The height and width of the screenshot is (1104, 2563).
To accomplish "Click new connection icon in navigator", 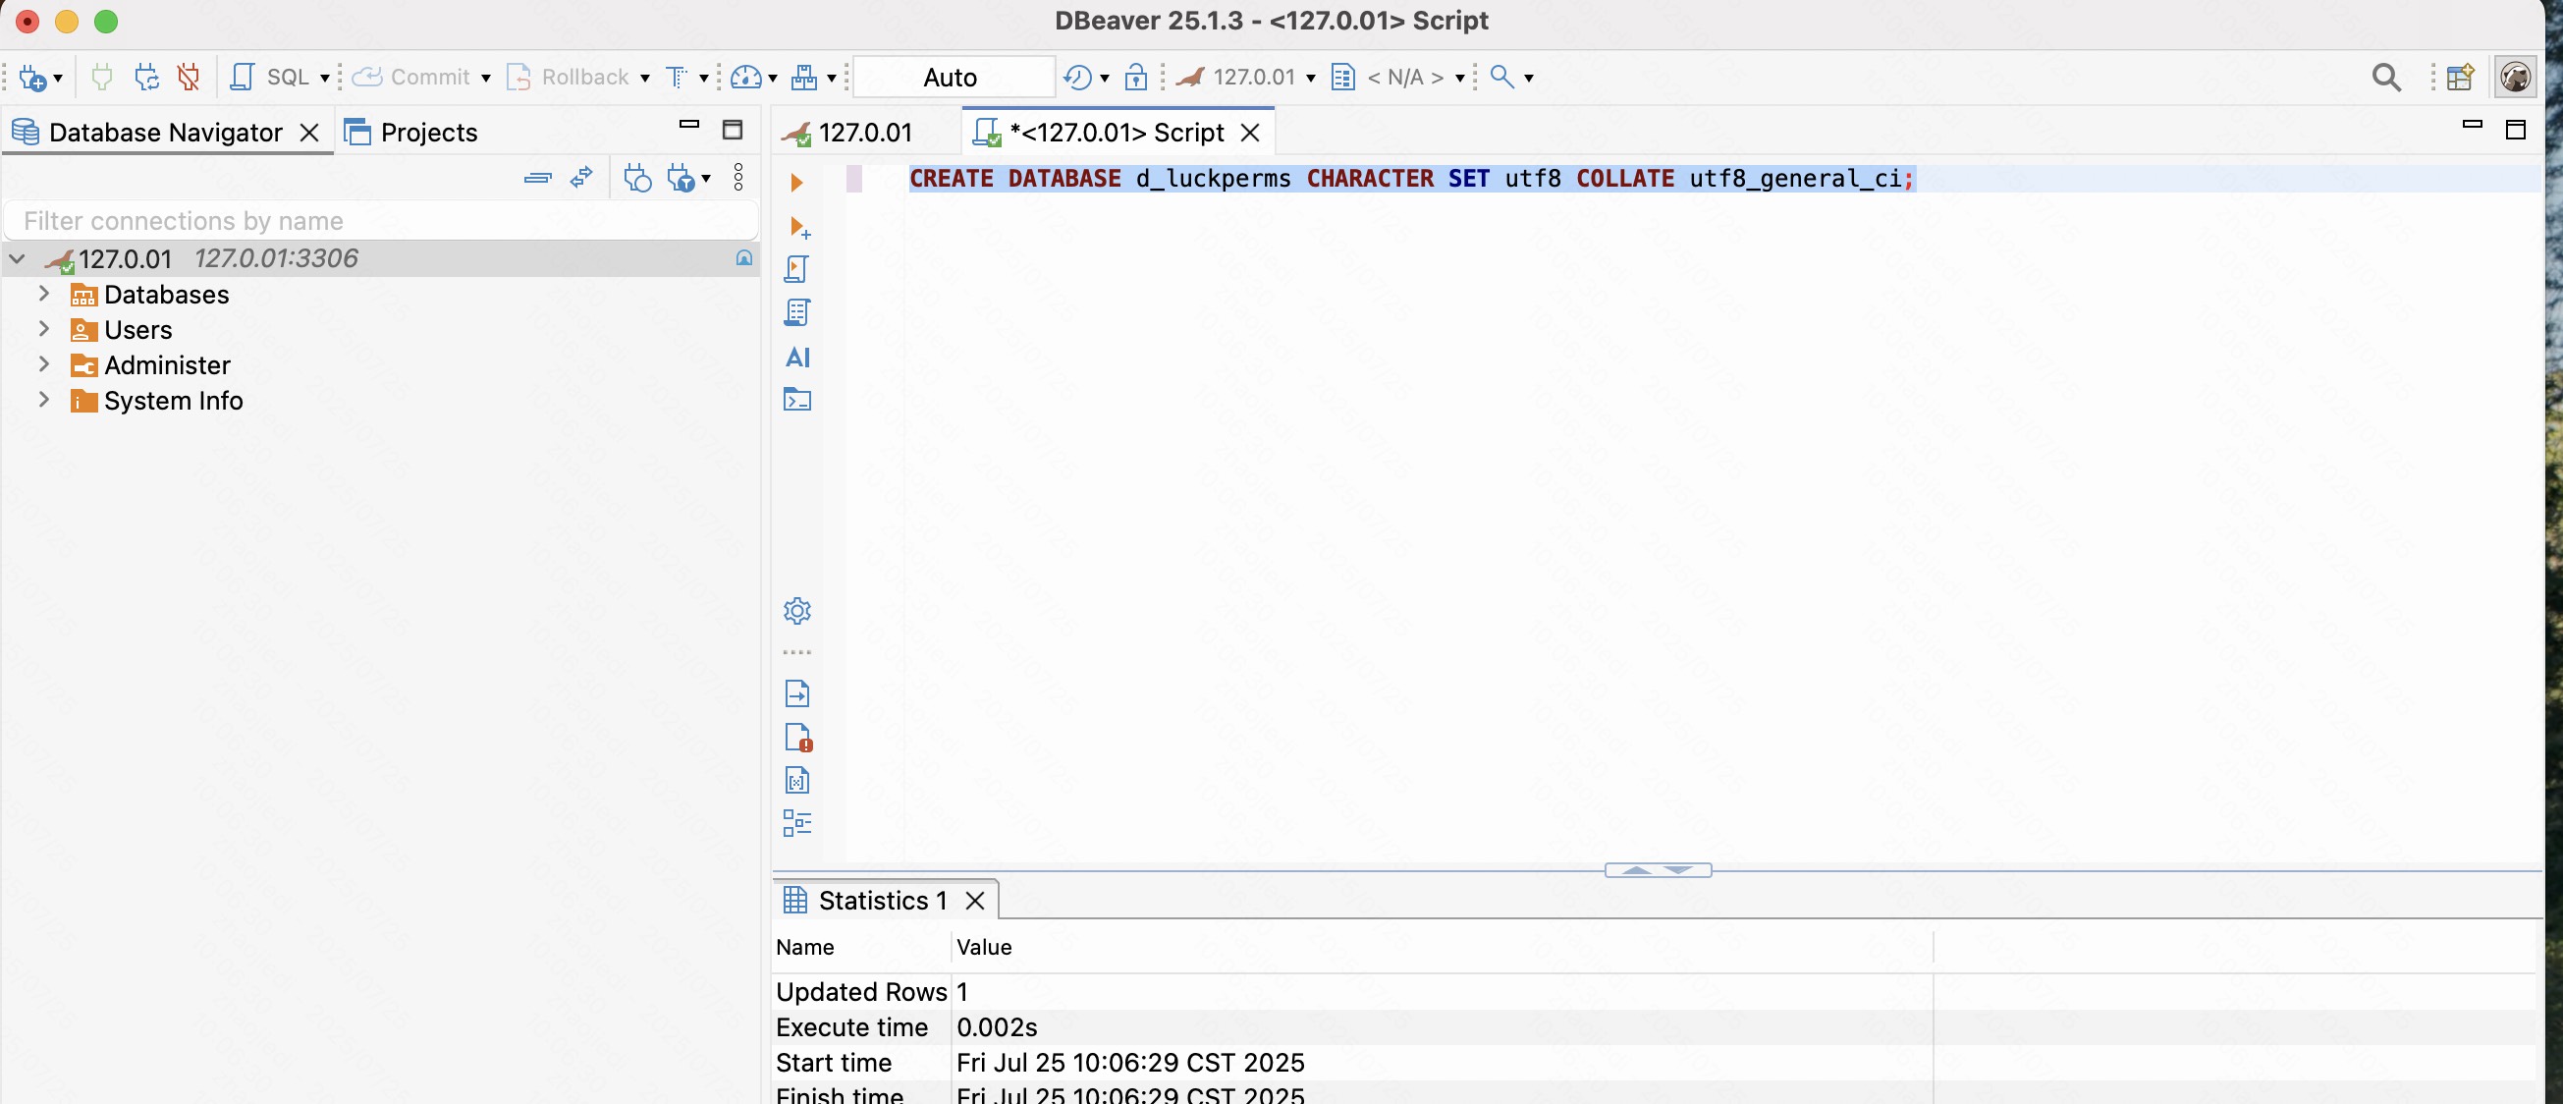I will [637, 178].
